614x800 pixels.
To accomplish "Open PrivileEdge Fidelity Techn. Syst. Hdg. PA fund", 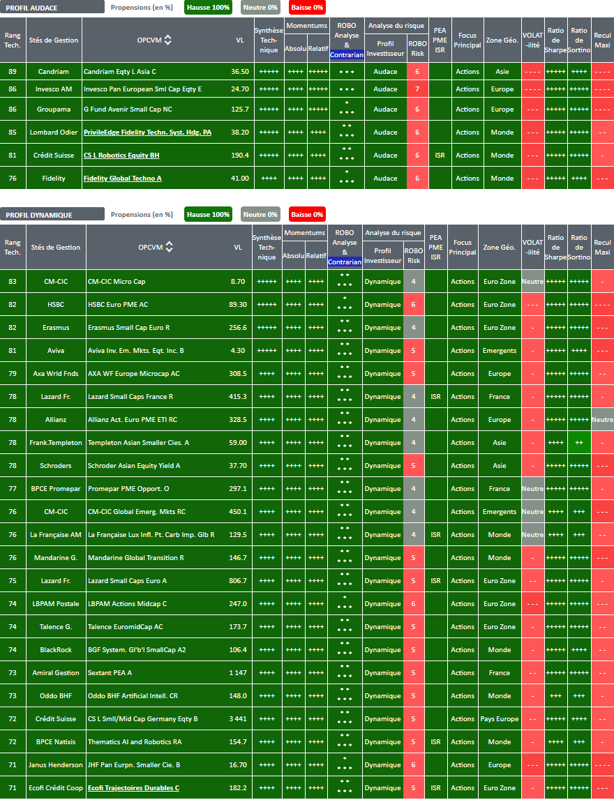I will click(x=147, y=132).
